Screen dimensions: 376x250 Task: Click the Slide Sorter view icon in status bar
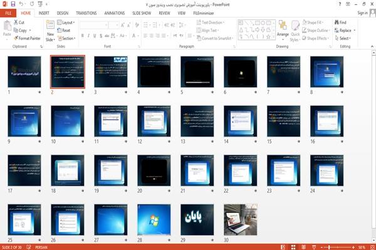(x=293, y=247)
